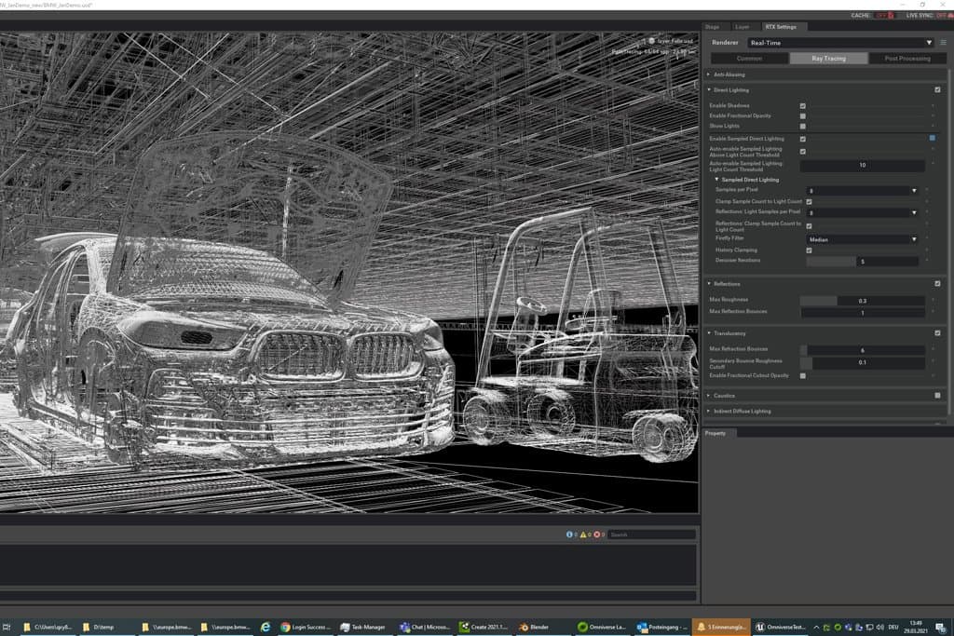This screenshot has height=636, width=954.
Task: Open the RTX settings hamburger menu icon
Action: click(x=944, y=43)
